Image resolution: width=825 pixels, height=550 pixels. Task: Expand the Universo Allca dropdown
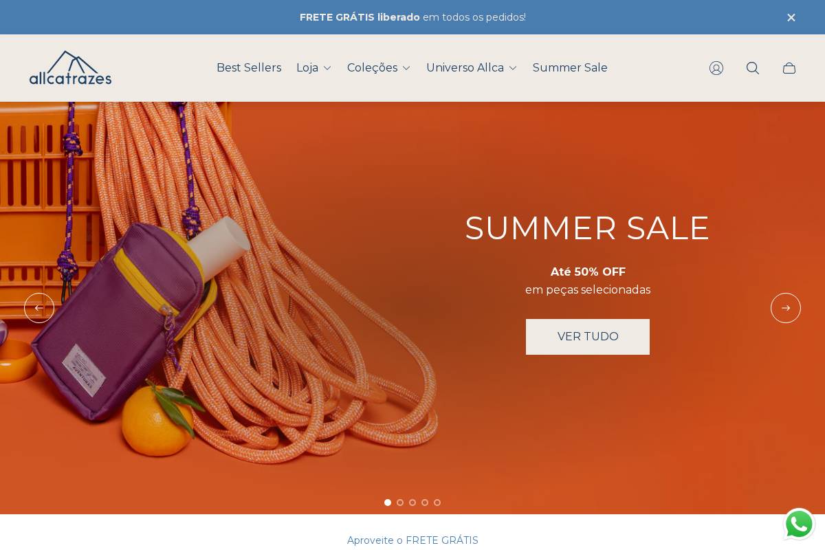(x=472, y=68)
